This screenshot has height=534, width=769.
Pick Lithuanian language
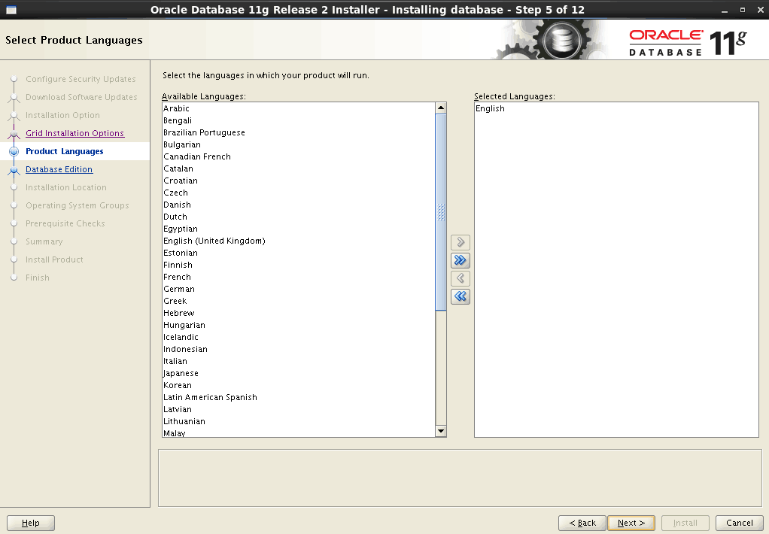299,420
